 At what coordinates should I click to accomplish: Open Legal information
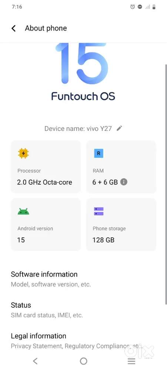[83, 341]
